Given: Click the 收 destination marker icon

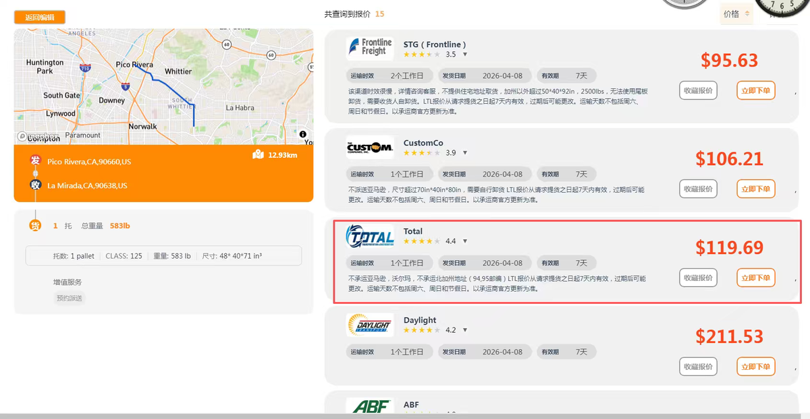Looking at the screenshot, I should (x=36, y=185).
